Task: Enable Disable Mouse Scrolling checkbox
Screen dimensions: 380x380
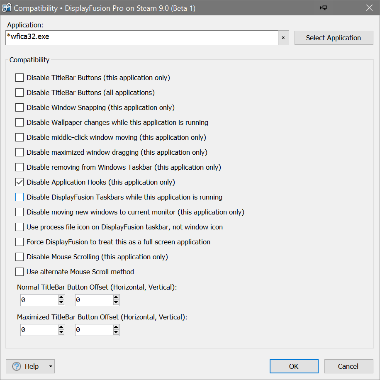Action: (19, 257)
